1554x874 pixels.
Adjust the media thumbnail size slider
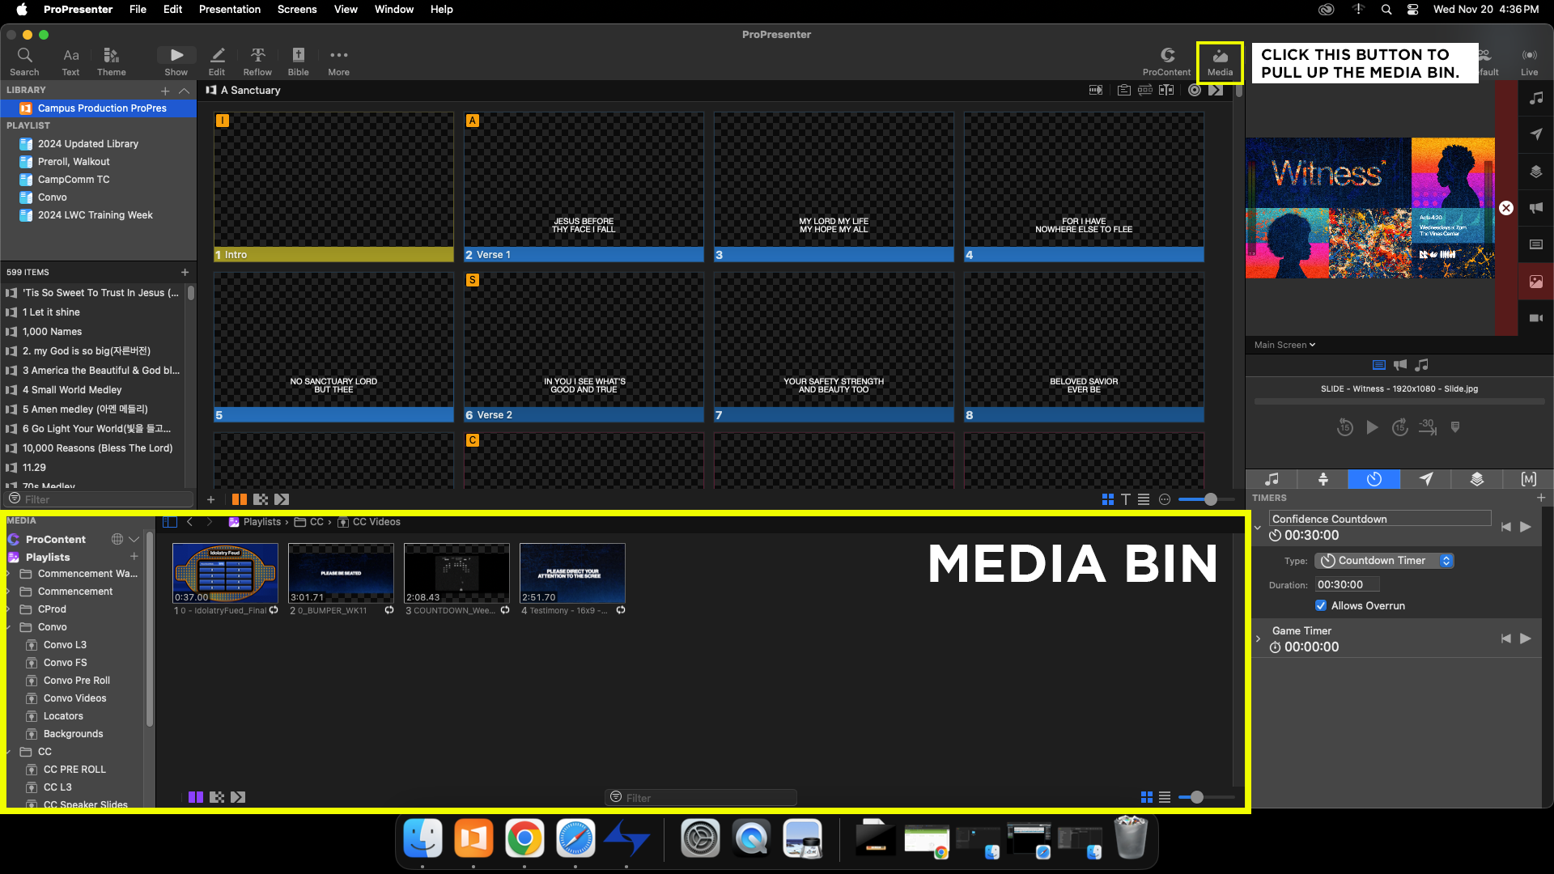point(1196,797)
